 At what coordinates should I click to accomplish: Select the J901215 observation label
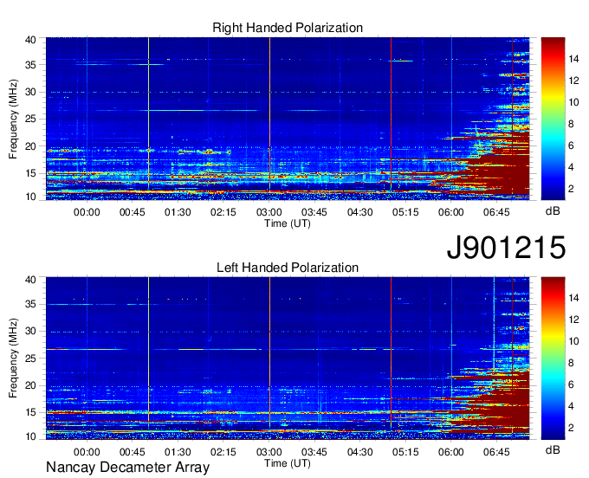(x=506, y=247)
